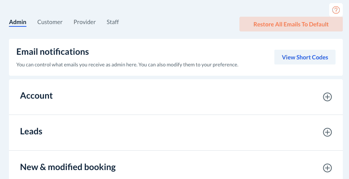The width and height of the screenshot is (349, 179).
Task: Expand the Leads section via its title
Action: [x=31, y=131]
